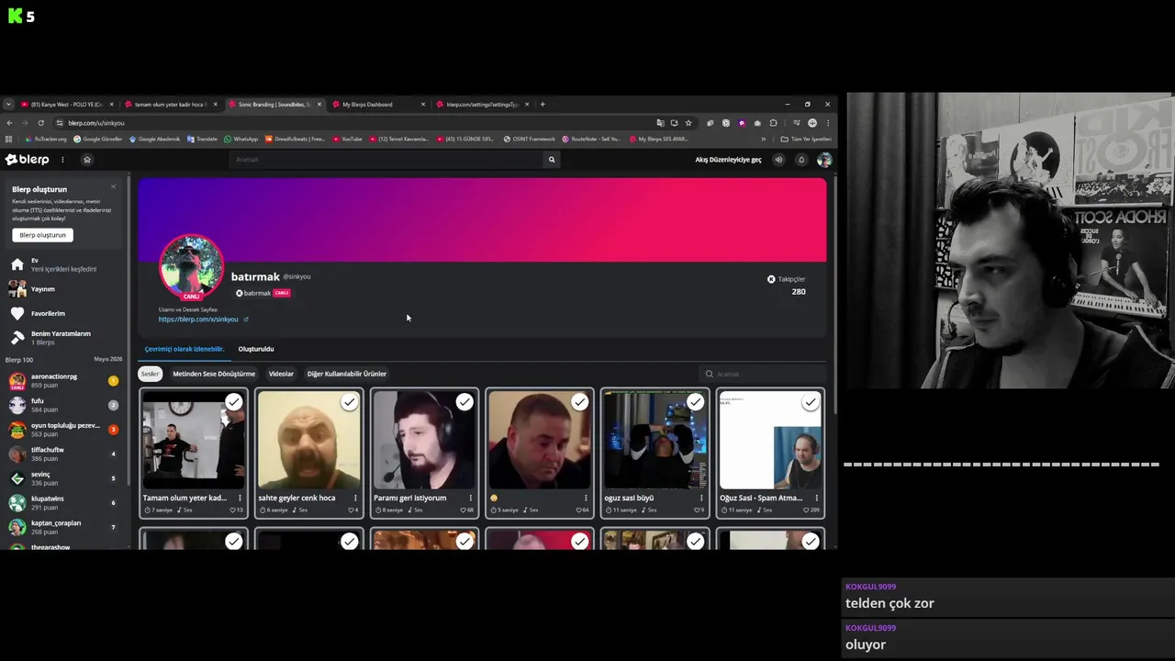Select the Sesler filter chip
This screenshot has width=1175, height=661.
click(150, 374)
